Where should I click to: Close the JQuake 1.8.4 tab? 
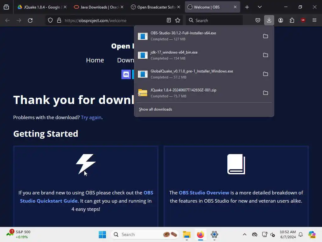[x=65, y=7]
